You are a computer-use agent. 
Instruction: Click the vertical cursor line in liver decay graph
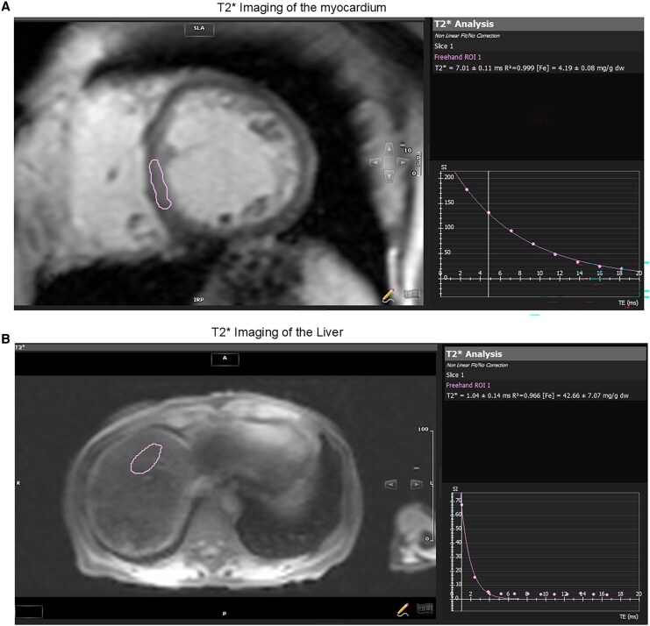(x=461, y=551)
